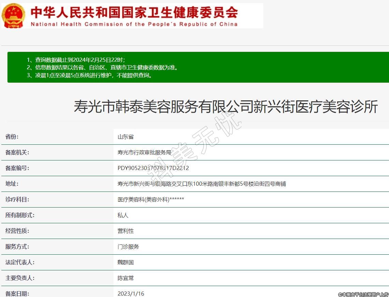Click the national emblem logo icon
Viewport: 389px width, 297px height.
(x=13, y=16)
